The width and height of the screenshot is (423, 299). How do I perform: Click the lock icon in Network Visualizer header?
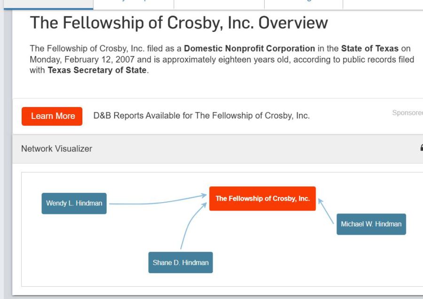(x=421, y=148)
